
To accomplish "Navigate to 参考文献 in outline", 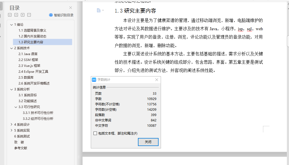I will tap(21, 148).
